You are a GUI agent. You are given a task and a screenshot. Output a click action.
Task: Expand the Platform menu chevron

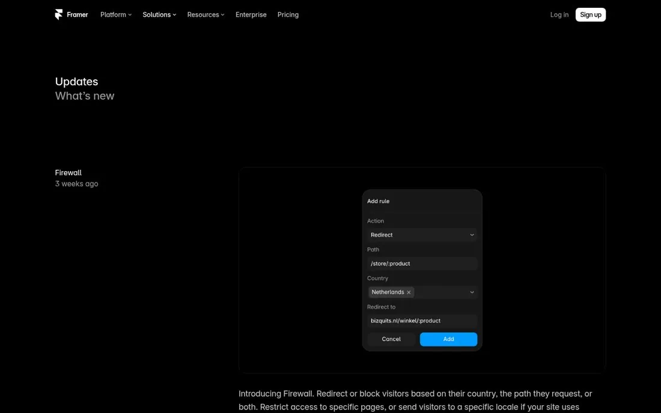(x=130, y=15)
